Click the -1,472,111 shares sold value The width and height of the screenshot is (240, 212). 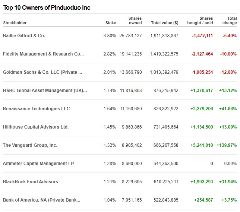tap(202, 36)
